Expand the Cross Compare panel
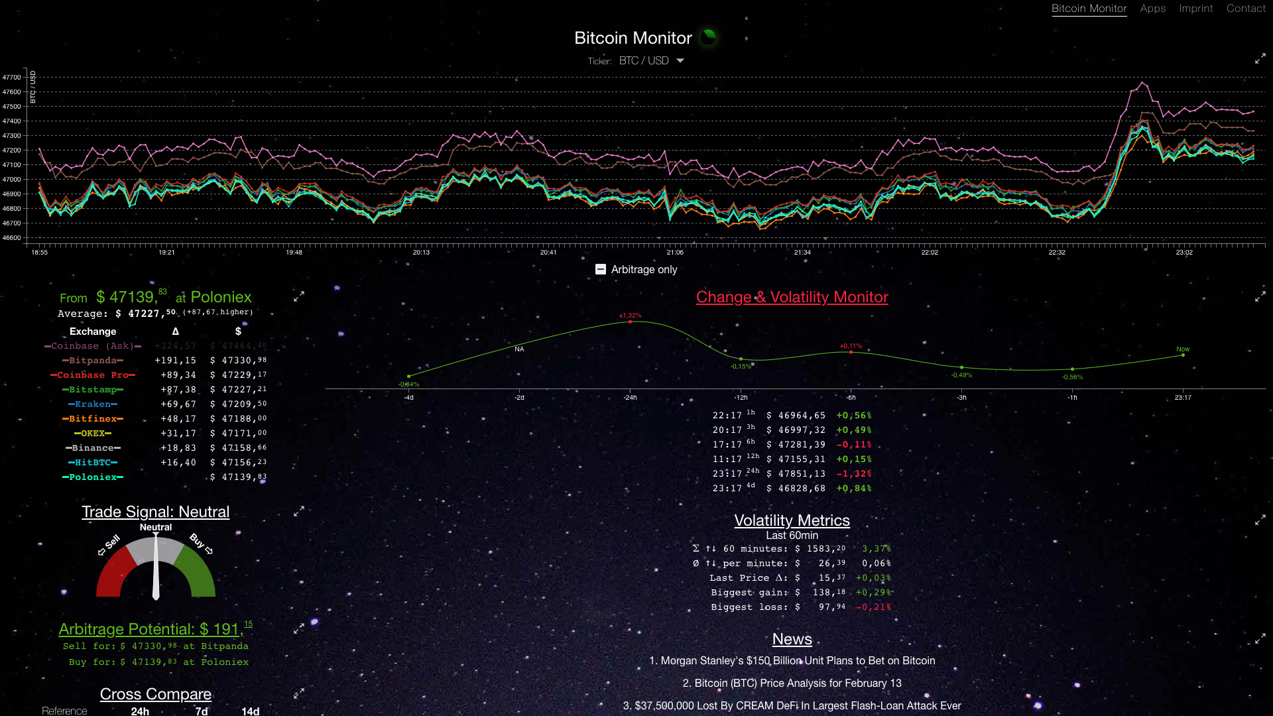 pyautogui.click(x=299, y=693)
